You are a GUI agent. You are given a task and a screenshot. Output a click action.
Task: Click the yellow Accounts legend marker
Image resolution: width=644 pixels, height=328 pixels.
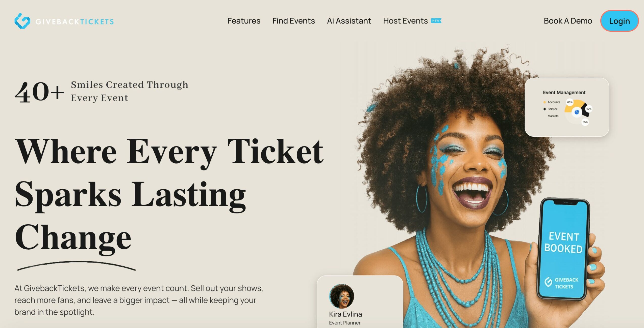(x=544, y=102)
